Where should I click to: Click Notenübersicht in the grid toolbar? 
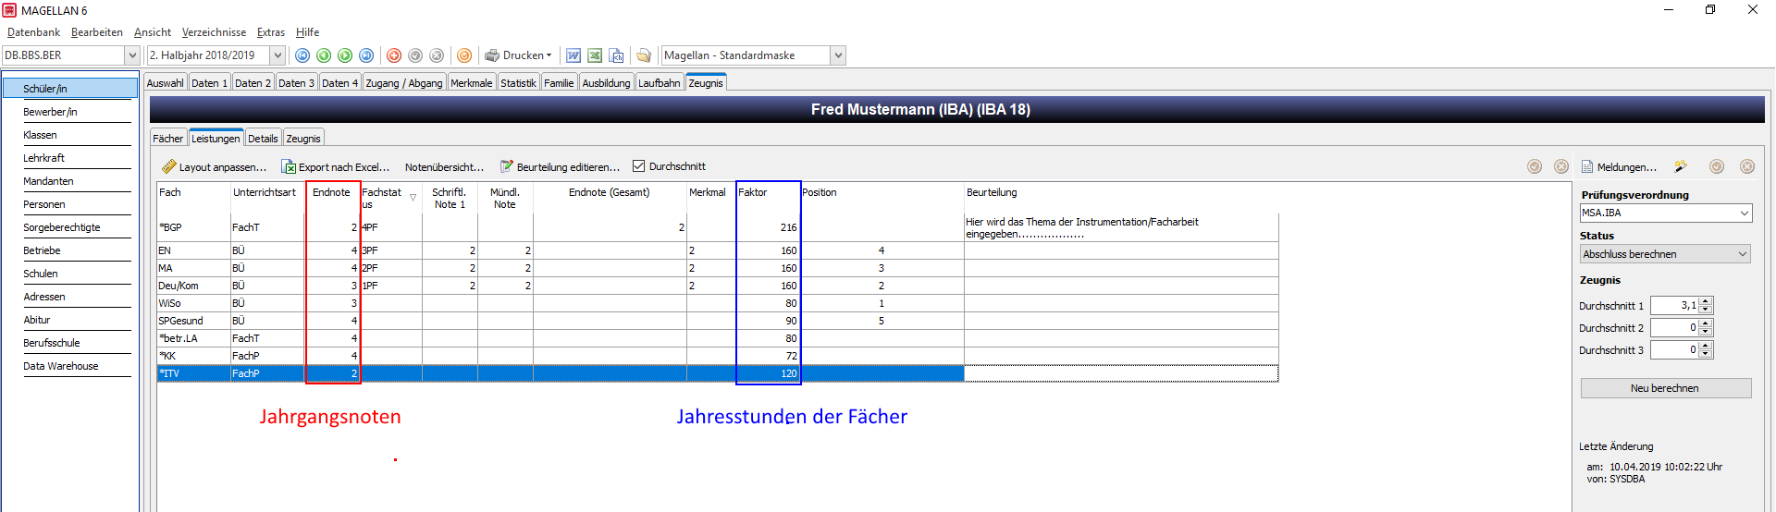444,167
